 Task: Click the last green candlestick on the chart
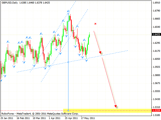point(89,36)
